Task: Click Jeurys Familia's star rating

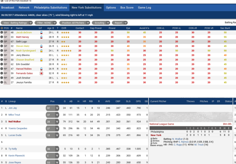Action: 65,83
